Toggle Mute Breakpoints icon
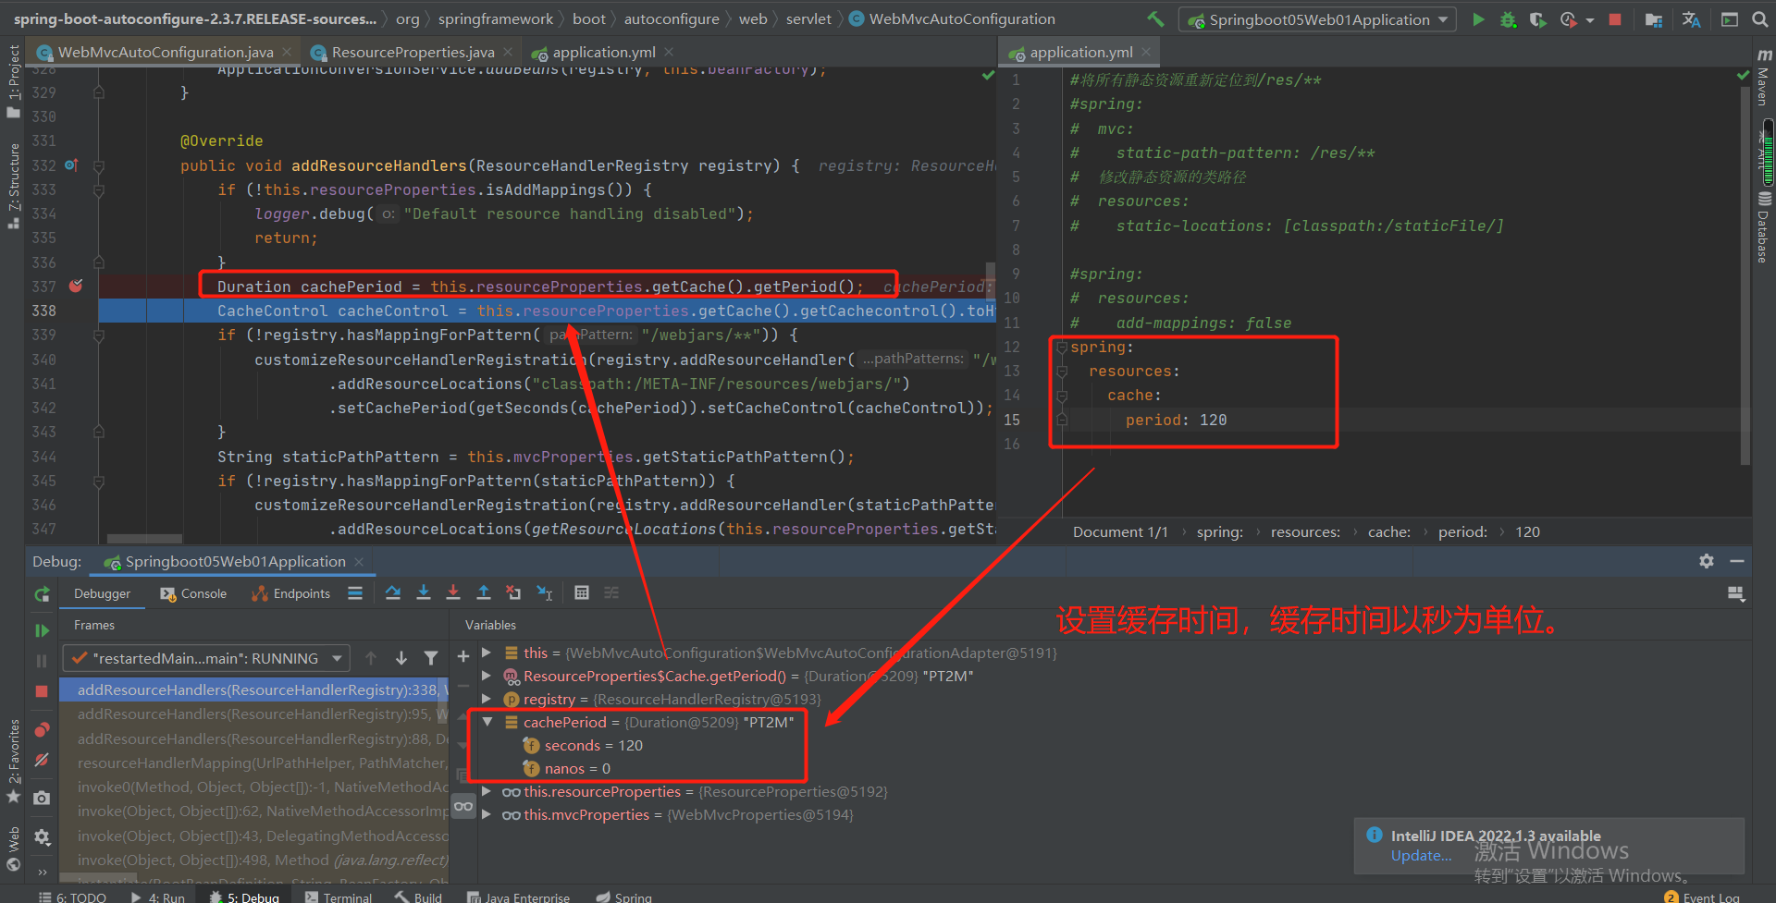This screenshot has width=1776, height=903. (42, 761)
